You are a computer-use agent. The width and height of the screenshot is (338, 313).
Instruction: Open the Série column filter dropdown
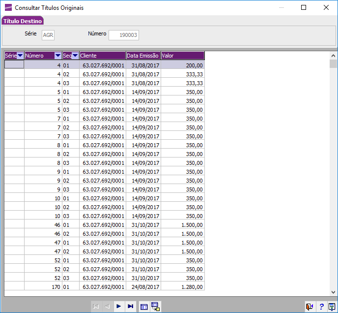pyautogui.click(x=20, y=56)
